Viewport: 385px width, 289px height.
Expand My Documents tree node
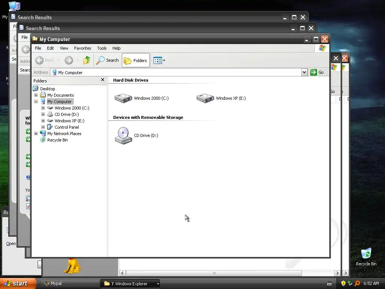[36, 95]
